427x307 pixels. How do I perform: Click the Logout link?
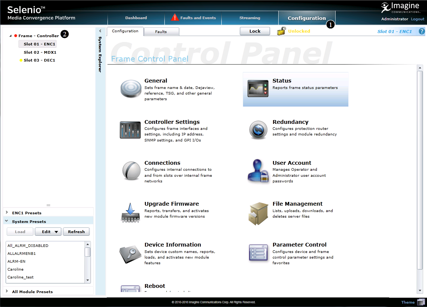point(418,19)
